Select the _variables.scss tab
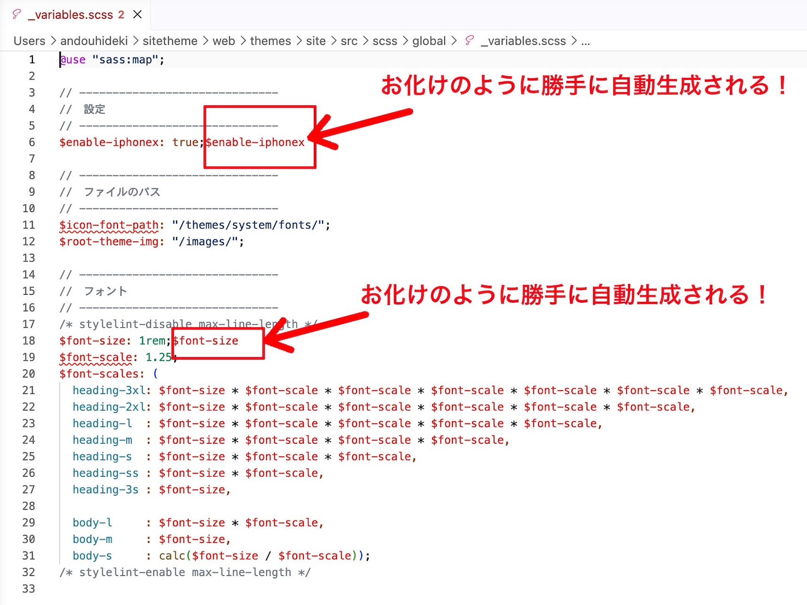Viewport: 807px width, 605px height. 71,15
